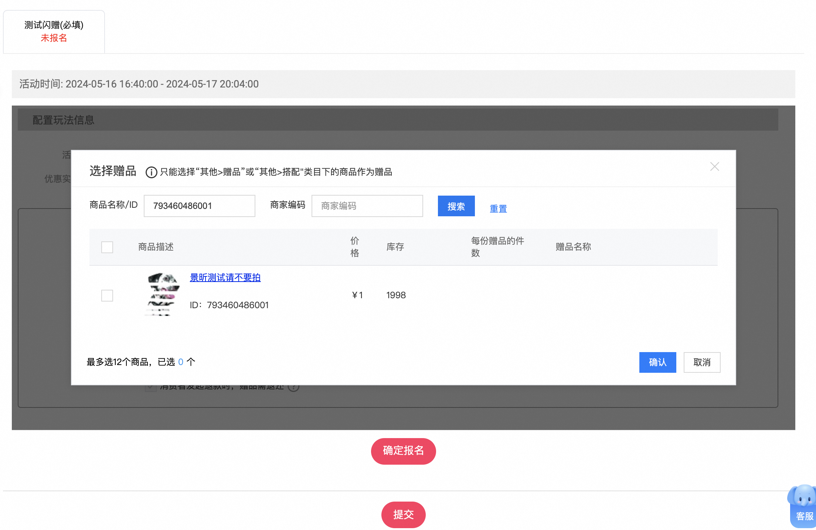Click the red 提交 submit button

pyautogui.click(x=403, y=514)
